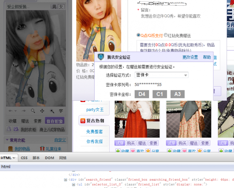Click the D4 coordinate field
This screenshot has height=188, width=234.
(x=142, y=94)
